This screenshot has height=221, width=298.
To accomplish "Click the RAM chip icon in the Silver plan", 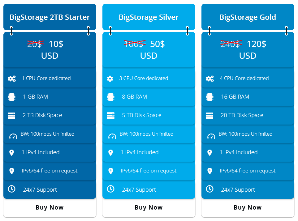I will (110, 97).
